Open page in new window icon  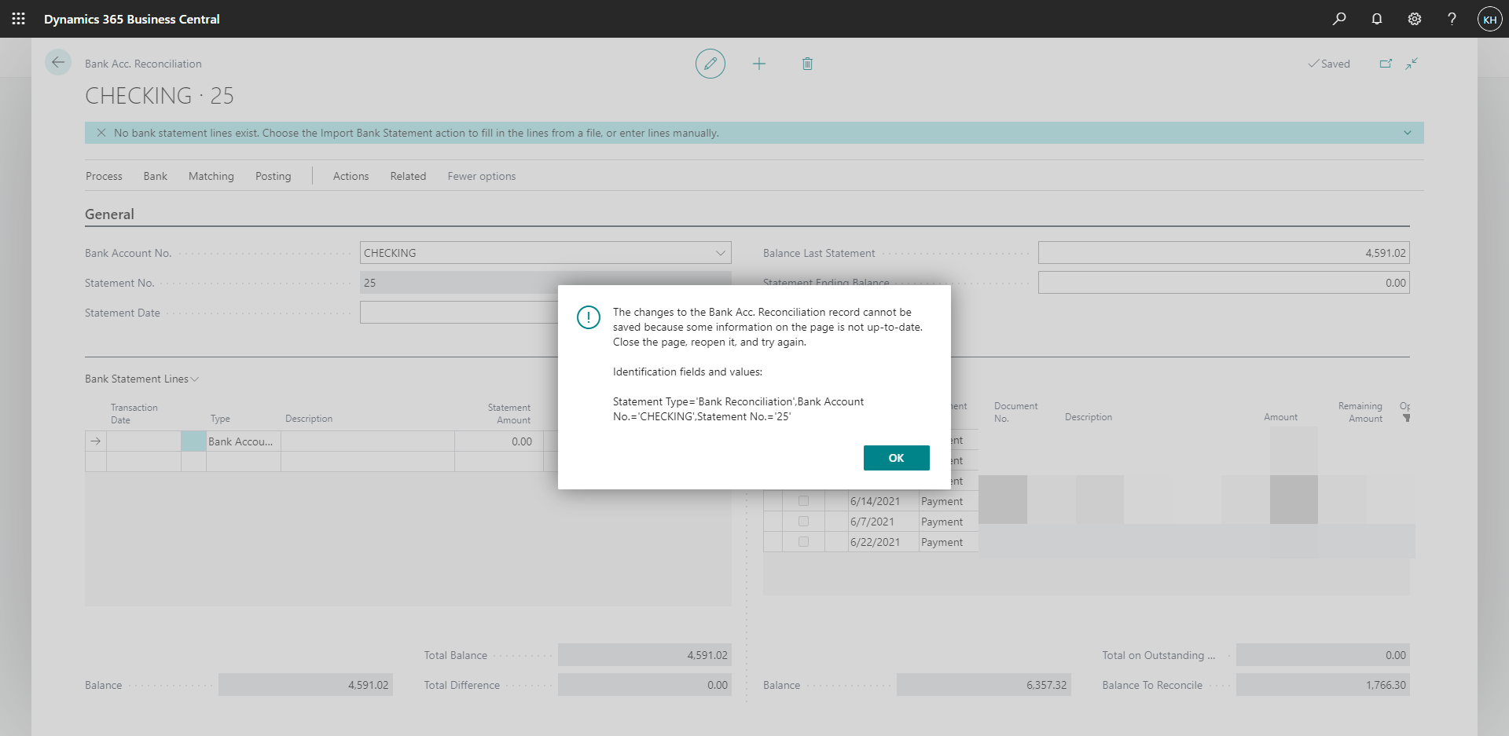[1386, 64]
